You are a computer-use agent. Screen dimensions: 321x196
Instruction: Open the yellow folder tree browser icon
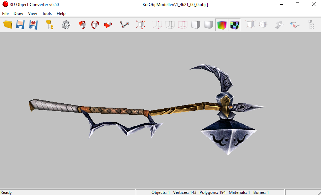(x=50, y=25)
